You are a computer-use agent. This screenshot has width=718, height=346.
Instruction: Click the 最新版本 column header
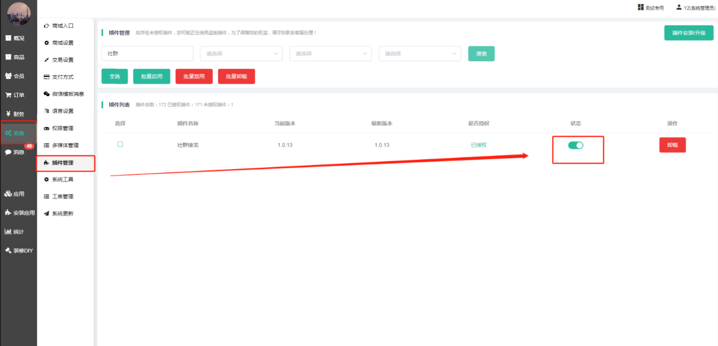(x=382, y=124)
